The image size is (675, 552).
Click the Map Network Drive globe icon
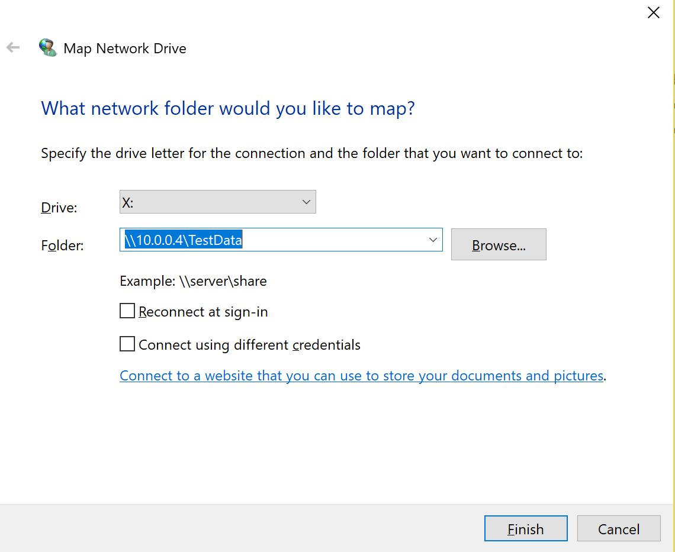(47, 47)
